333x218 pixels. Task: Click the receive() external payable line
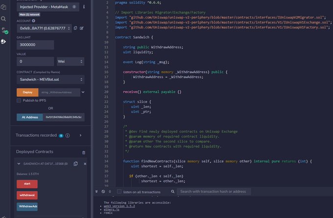coord(152,92)
